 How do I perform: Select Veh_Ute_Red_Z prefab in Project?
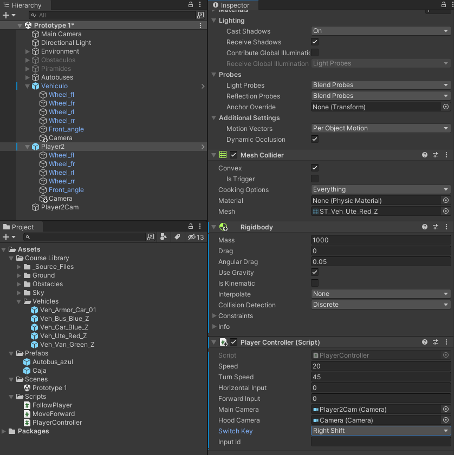[x=63, y=336]
